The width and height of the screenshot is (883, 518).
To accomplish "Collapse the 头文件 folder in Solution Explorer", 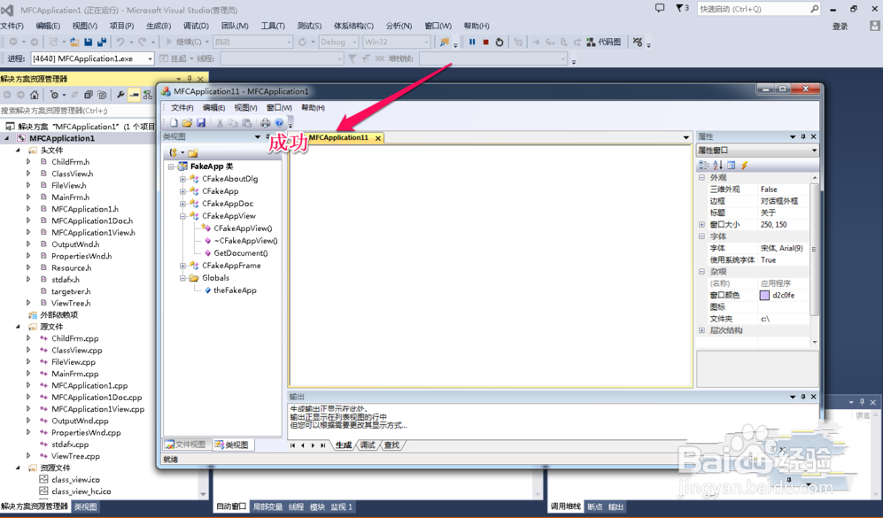I will click(x=18, y=151).
